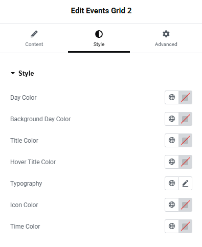The width and height of the screenshot is (202, 247).
Task: Open global colors for Title Color
Action: coord(172,140)
